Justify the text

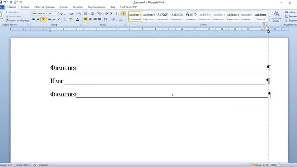pyautogui.click(x=99, y=19)
